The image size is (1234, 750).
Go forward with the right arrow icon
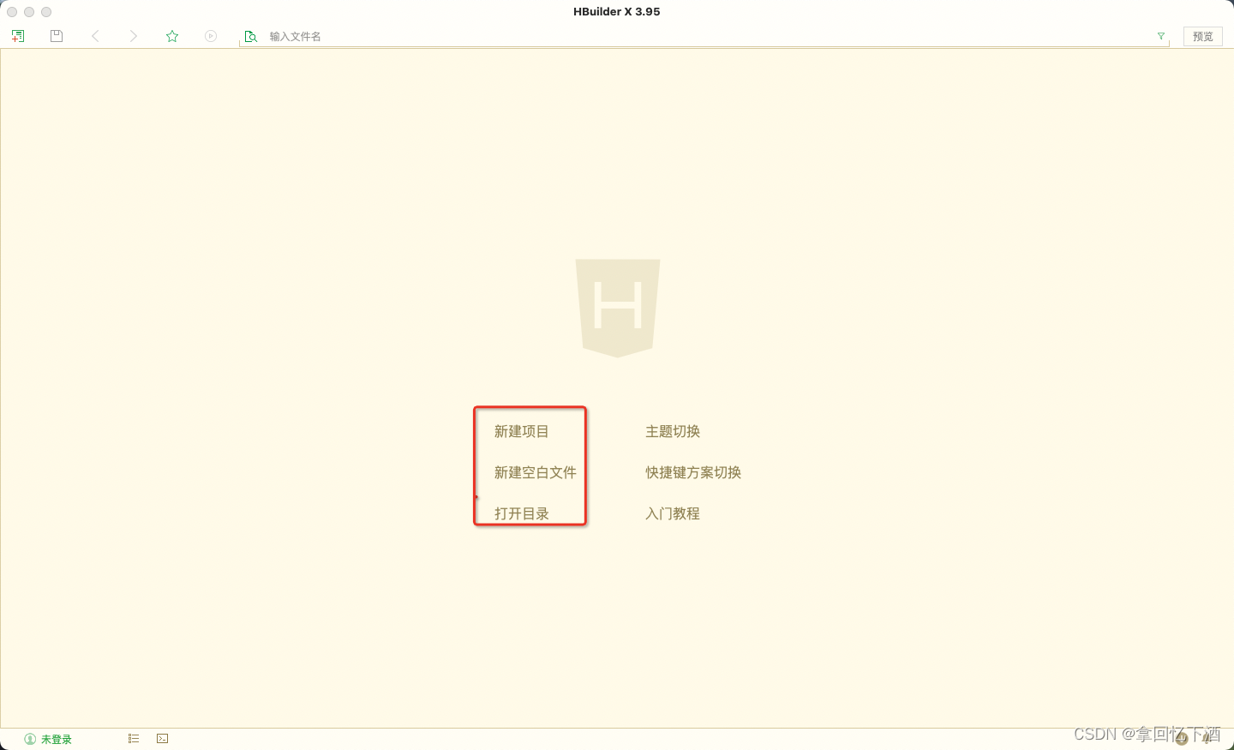click(134, 36)
